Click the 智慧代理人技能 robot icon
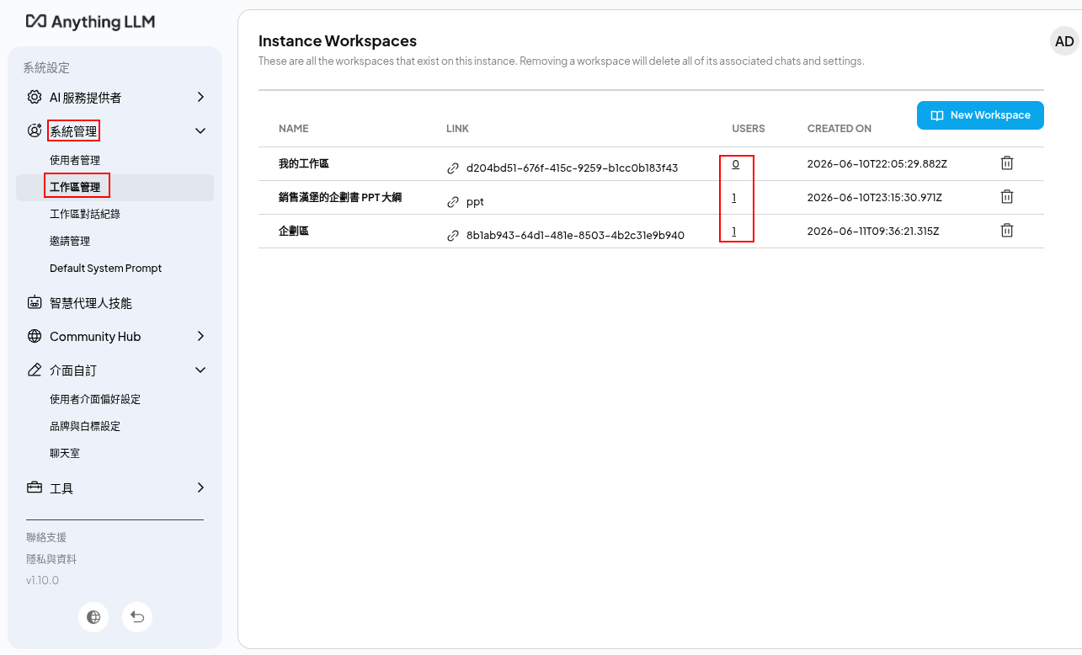Screen dimensions: 1082x655 35,302
